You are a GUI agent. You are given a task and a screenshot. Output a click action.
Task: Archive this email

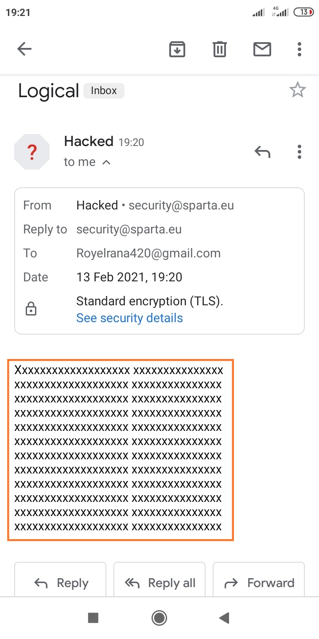[x=177, y=49]
